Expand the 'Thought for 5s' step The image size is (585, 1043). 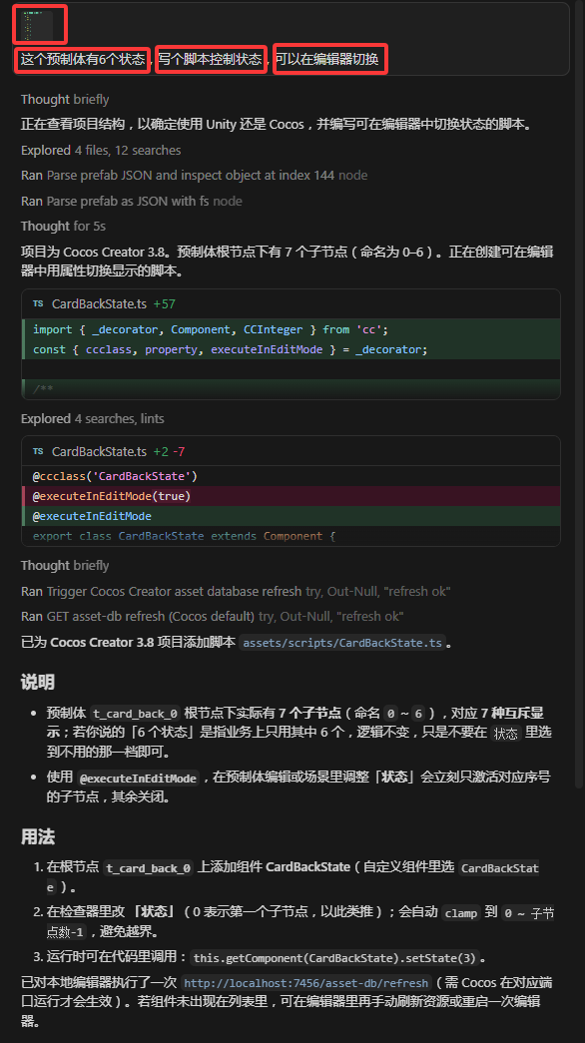pyautogui.click(x=63, y=227)
